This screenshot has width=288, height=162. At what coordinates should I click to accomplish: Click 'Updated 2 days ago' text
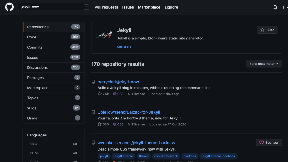[164, 94]
